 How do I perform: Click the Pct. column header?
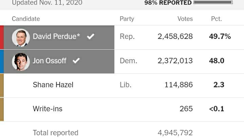tap(216, 19)
